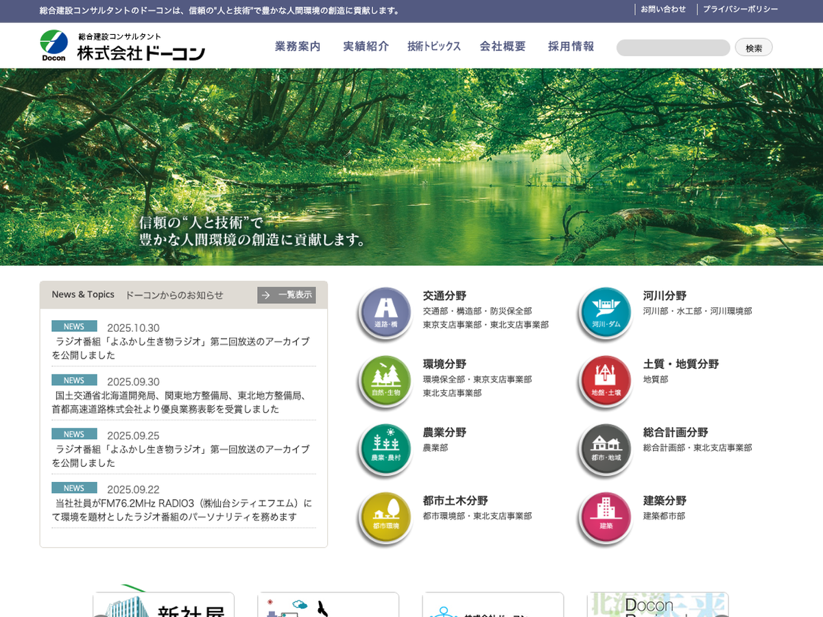Go to the 実績紹介 menu item
Image resolution: width=823 pixels, height=617 pixels.
pos(366,47)
